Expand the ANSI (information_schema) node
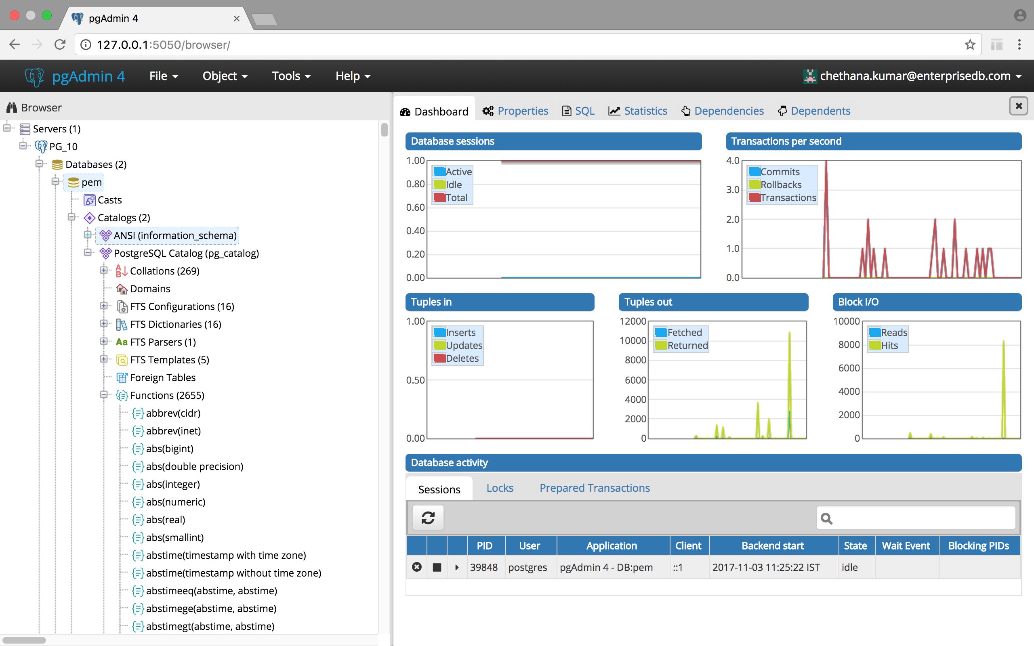This screenshot has height=646, width=1034. click(x=88, y=235)
